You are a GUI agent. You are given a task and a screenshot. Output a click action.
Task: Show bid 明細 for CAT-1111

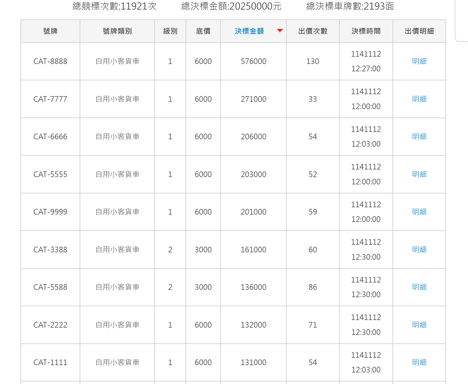(419, 362)
